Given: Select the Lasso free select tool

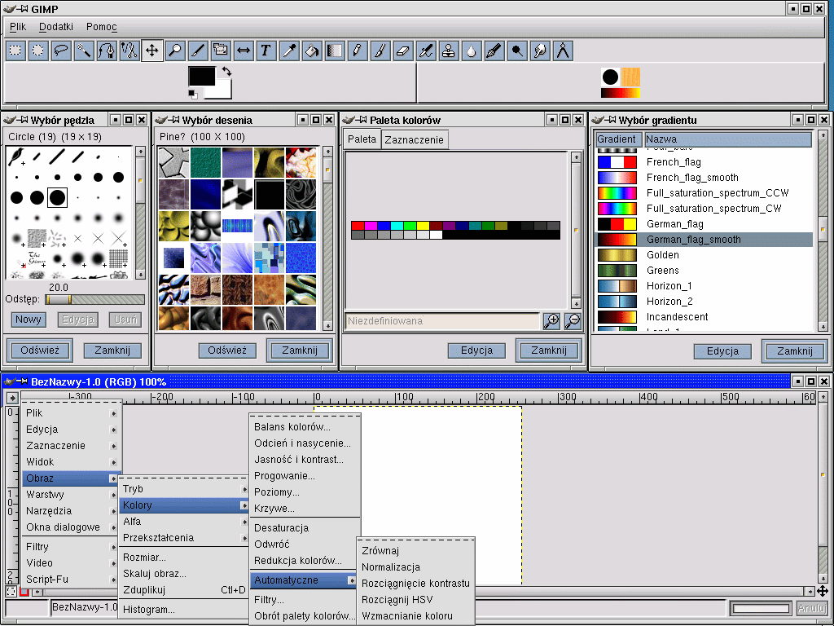Looking at the screenshot, I should (61, 51).
